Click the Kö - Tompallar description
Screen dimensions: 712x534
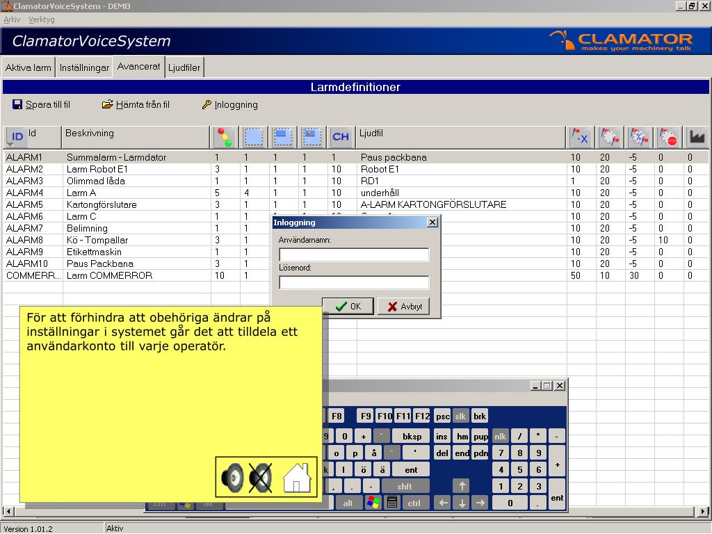click(97, 240)
